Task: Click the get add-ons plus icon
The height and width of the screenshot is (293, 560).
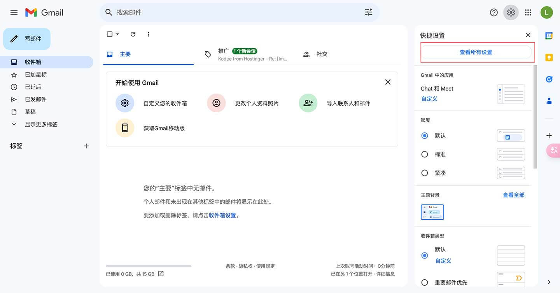Action: point(549,136)
